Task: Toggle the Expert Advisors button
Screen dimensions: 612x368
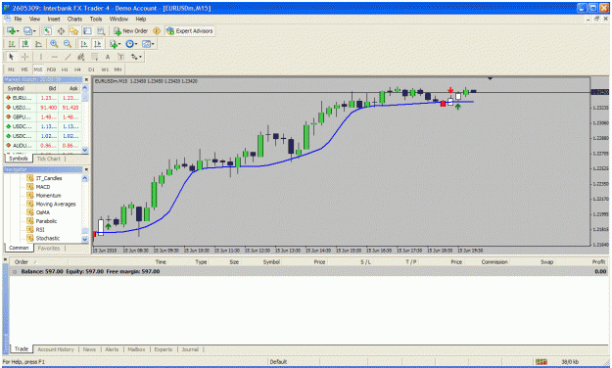Action: pyautogui.click(x=190, y=30)
